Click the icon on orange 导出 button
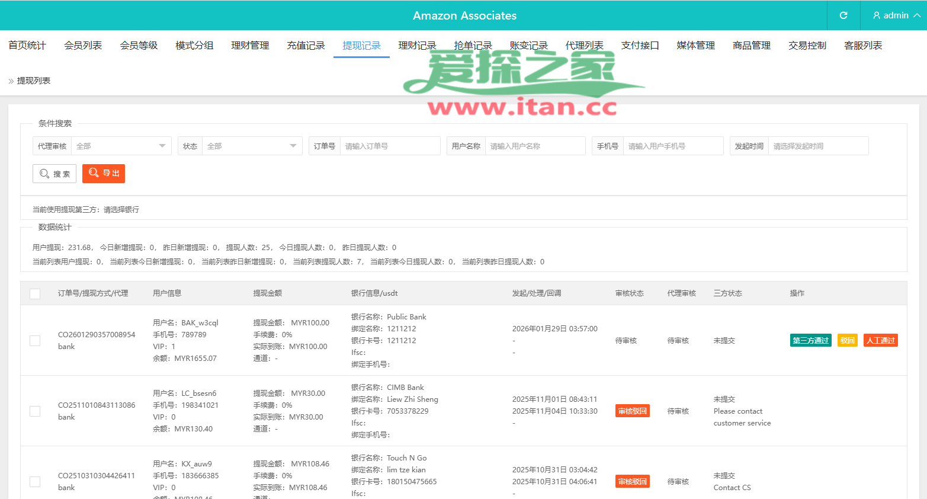This screenshot has width=927, height=499. coord(94,173)
